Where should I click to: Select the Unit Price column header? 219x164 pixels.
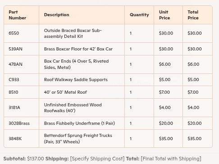click(168, 15)
